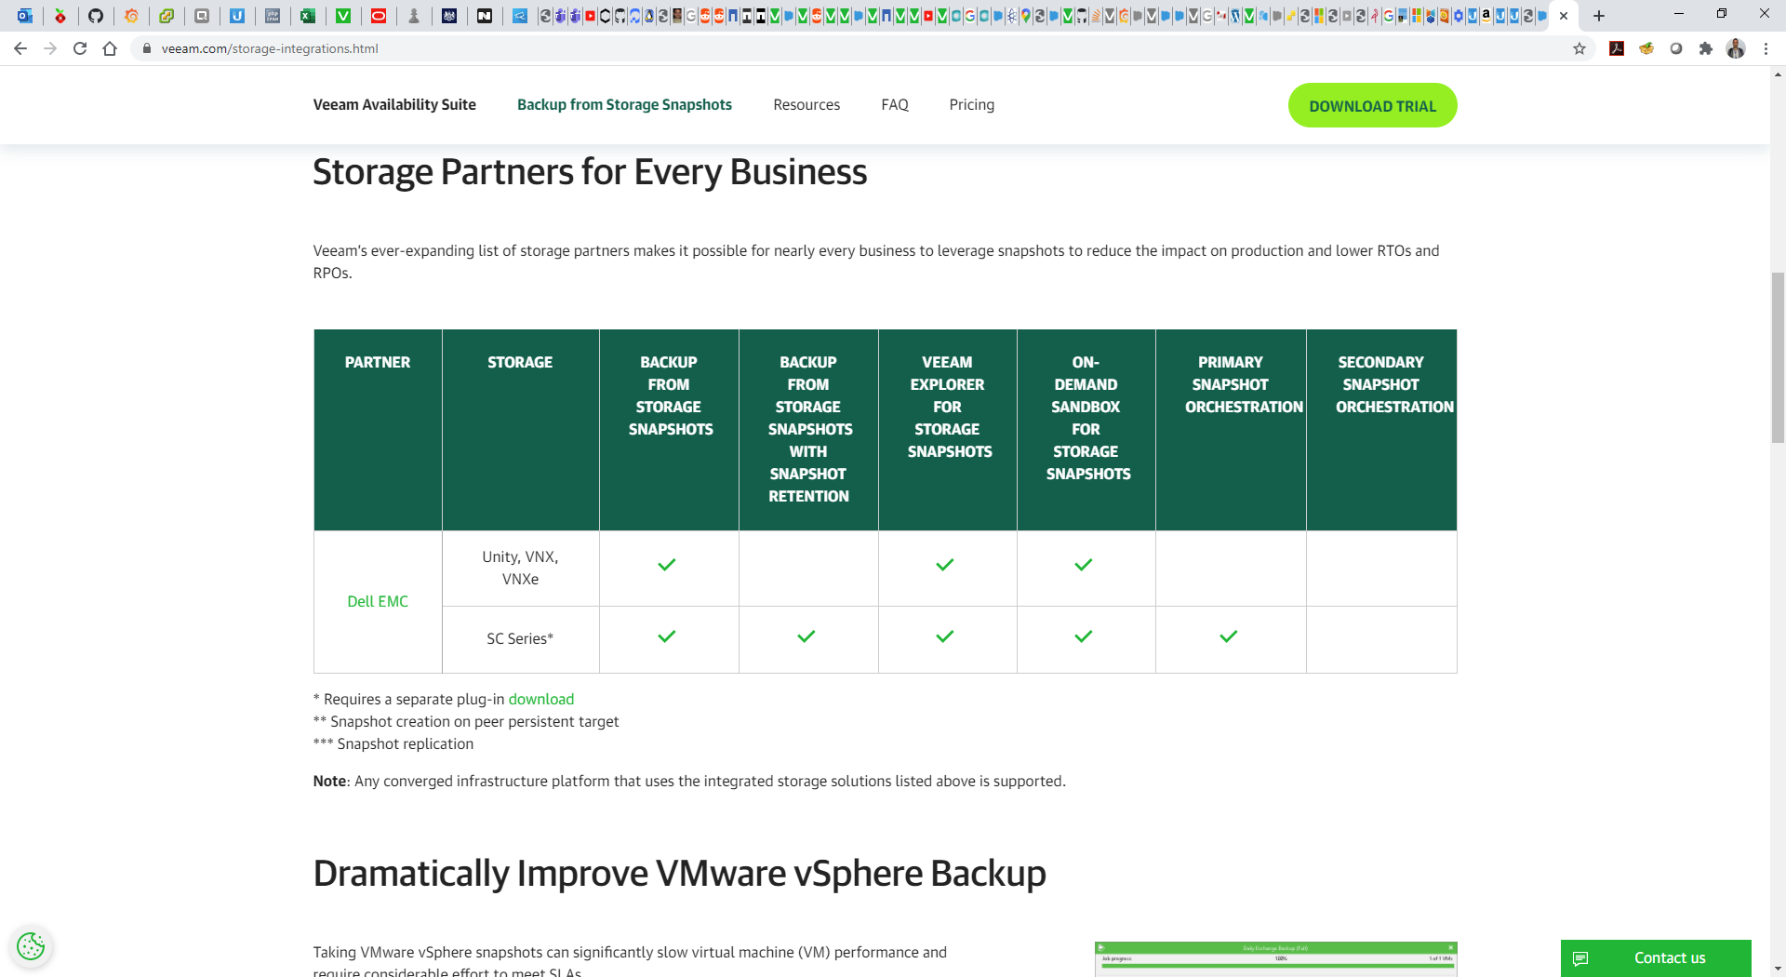Switch to the pinned GitHub tab
Viewport: 1786px width, 977px height.
(x=96, y=16)
